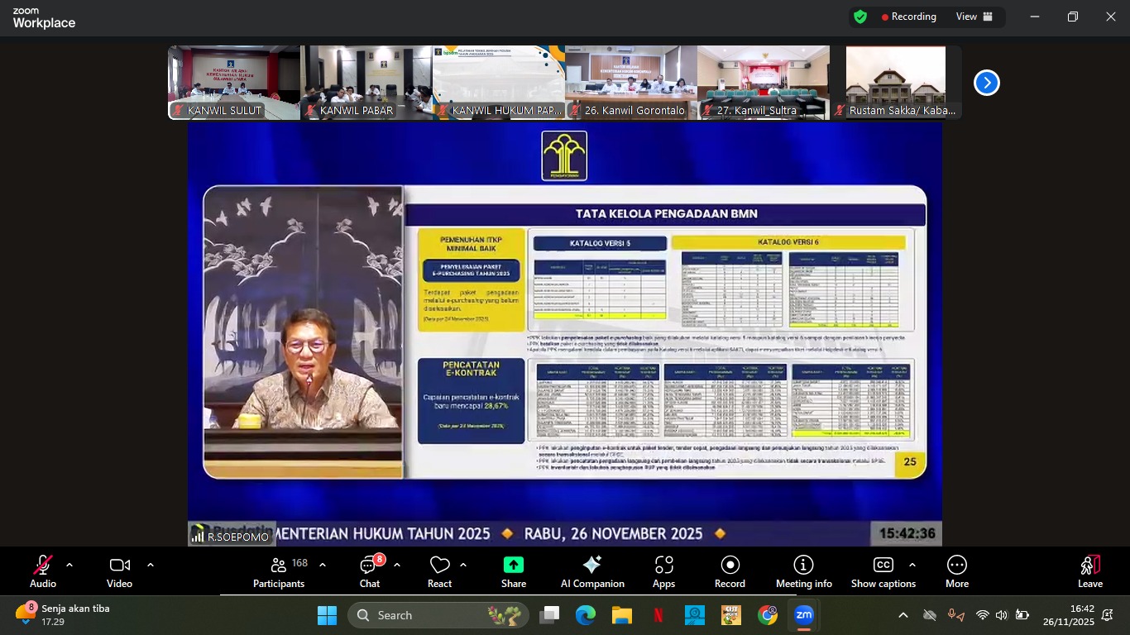Open the React emoji menu
Screen dimensions: 1130x635
click(439, 571)
